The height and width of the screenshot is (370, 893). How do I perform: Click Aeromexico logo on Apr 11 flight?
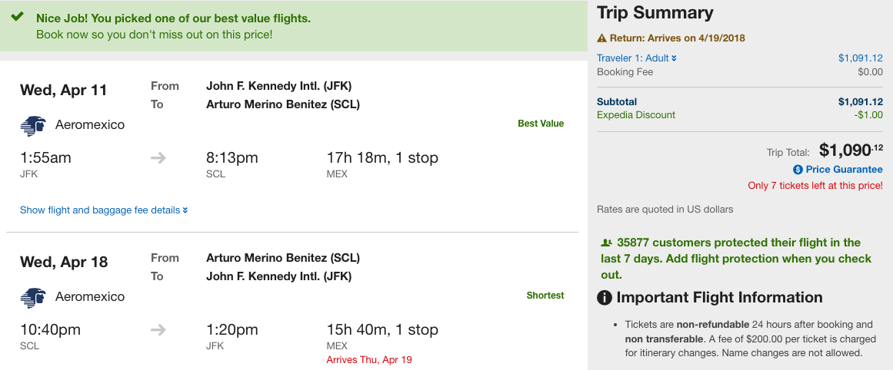(x=32, y=126)
